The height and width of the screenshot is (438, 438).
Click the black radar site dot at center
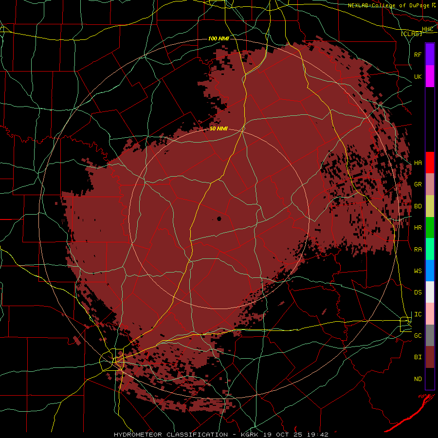tap(219, 219)
